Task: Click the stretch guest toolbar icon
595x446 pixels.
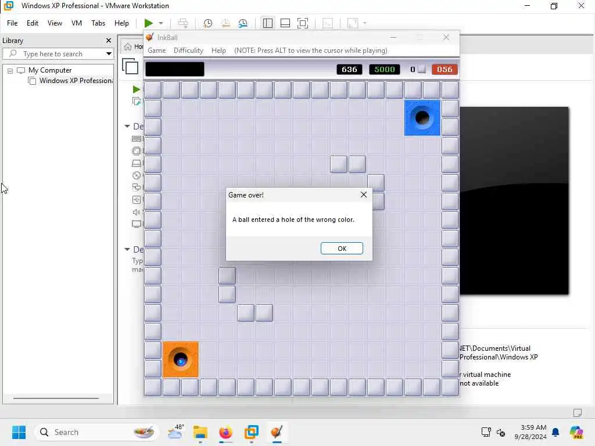Action: click(x=353, y=23)
